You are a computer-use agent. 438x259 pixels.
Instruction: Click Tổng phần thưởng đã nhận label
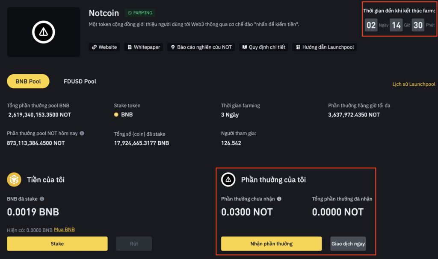click(342, 199)
